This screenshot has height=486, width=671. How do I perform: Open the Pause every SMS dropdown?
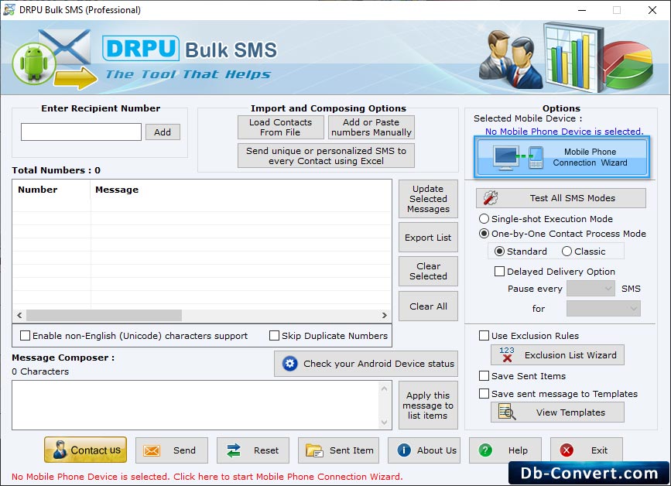(591, 289)
